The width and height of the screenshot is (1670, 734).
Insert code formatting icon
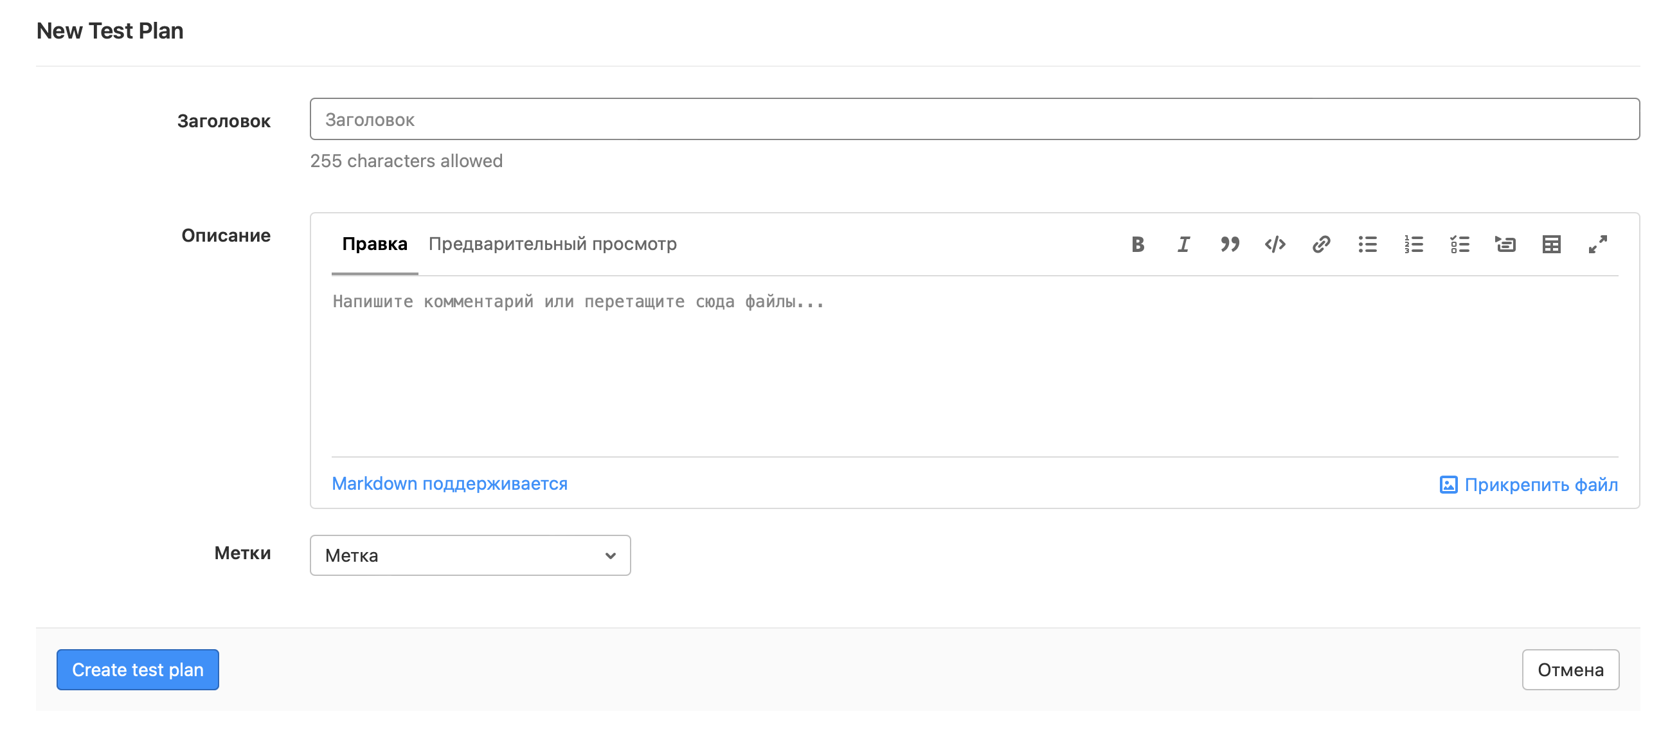coord(1275,244)
